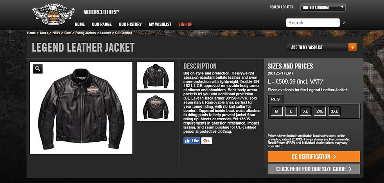Go to My Wishlist page
384x183 pixels.
160,25
